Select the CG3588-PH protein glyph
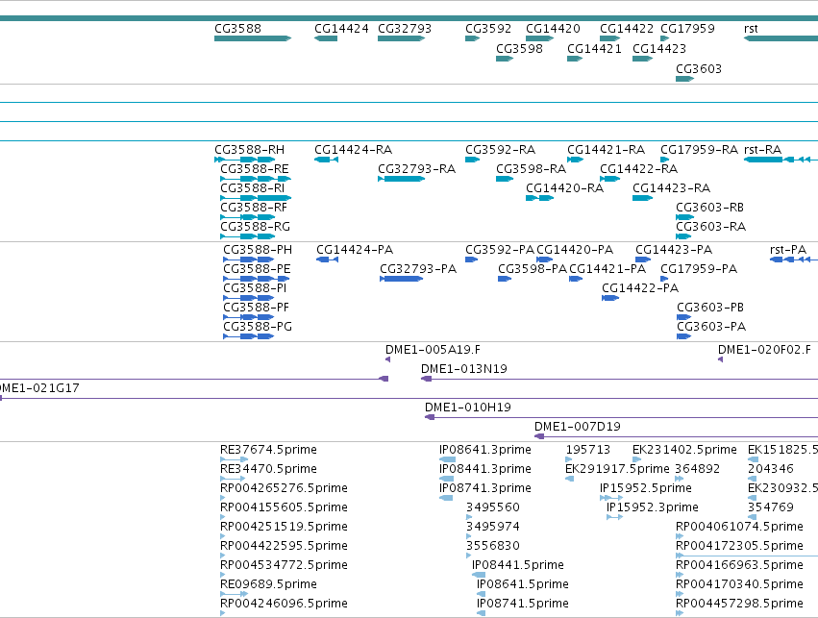 tap(248, 260)
